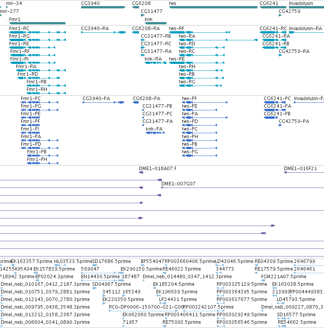Select transcript Fmr1-RE
Screen dimensions: 324x328
tap(32, 48)
